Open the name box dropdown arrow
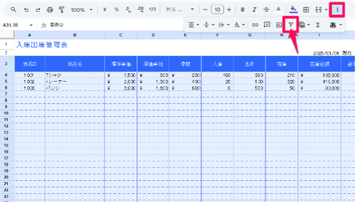 coord(31,25)
